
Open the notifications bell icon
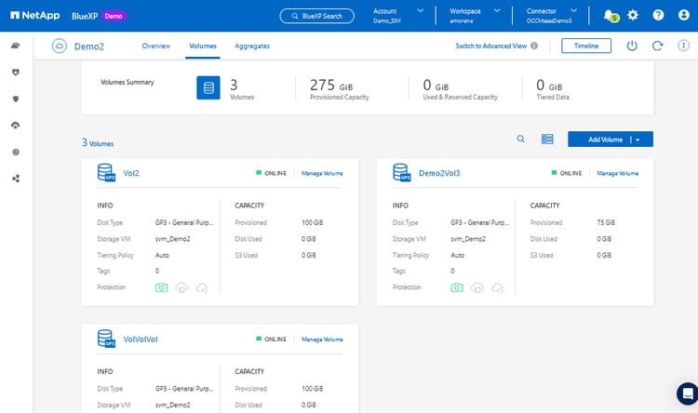[609, 15]
